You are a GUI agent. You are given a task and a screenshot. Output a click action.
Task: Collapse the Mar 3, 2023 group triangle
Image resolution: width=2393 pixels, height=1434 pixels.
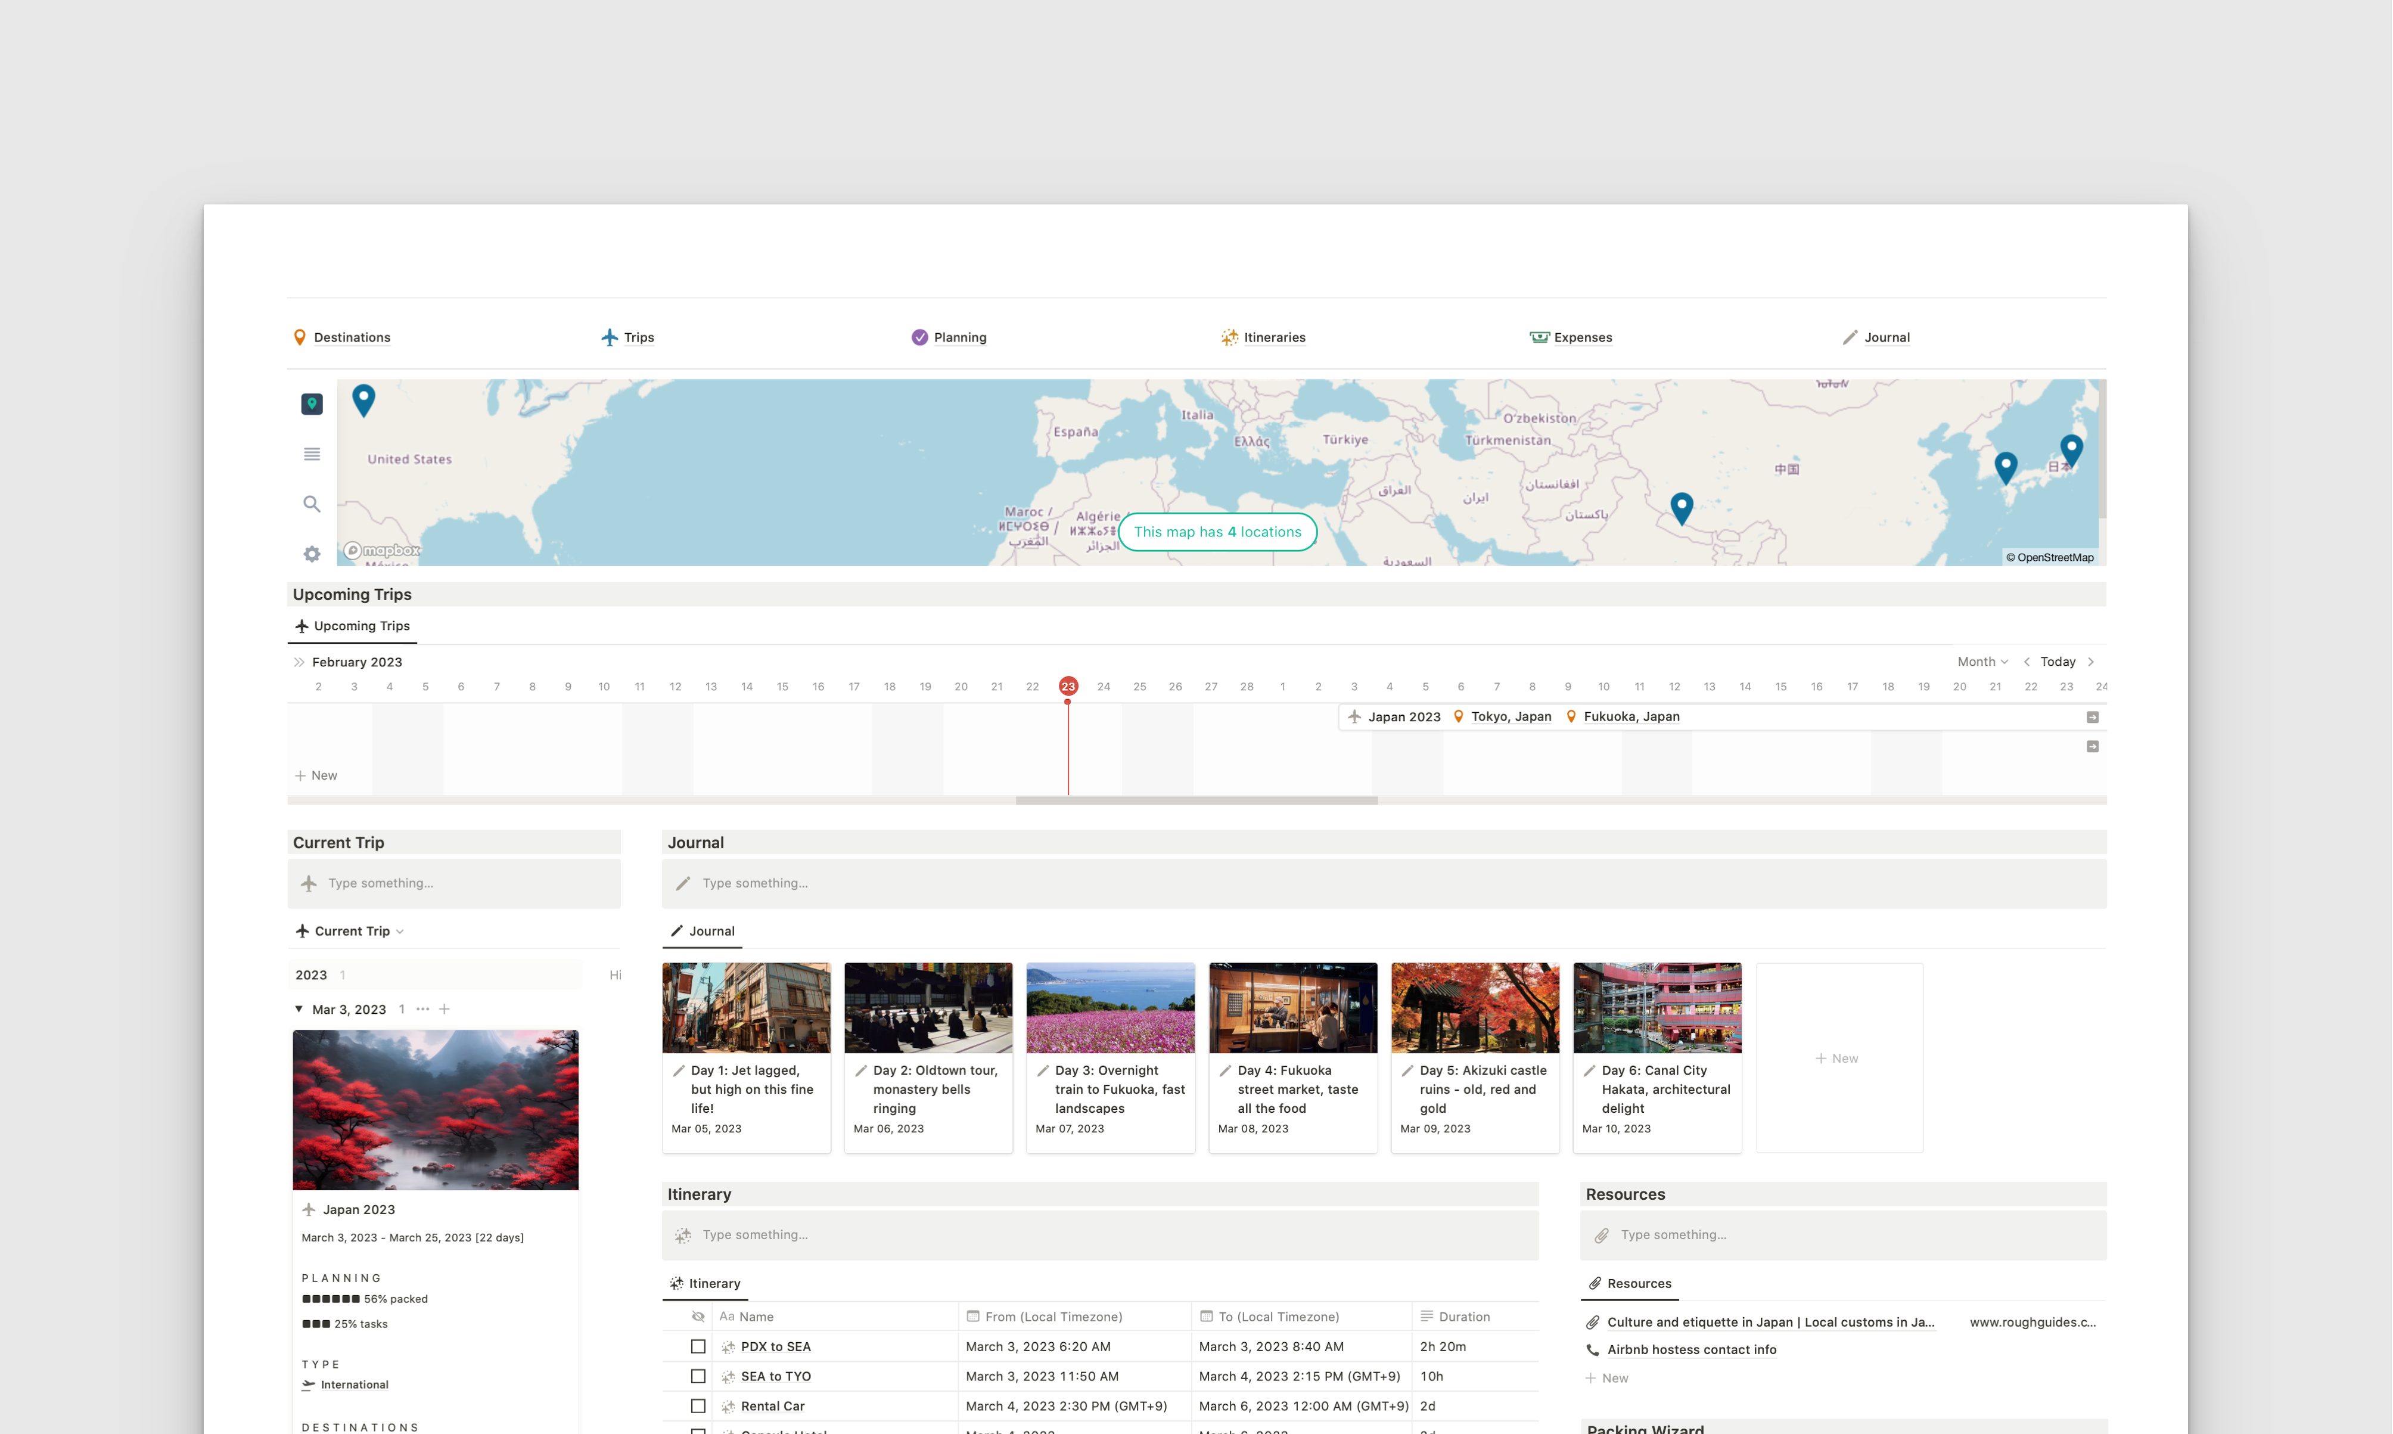[299, 1009]
